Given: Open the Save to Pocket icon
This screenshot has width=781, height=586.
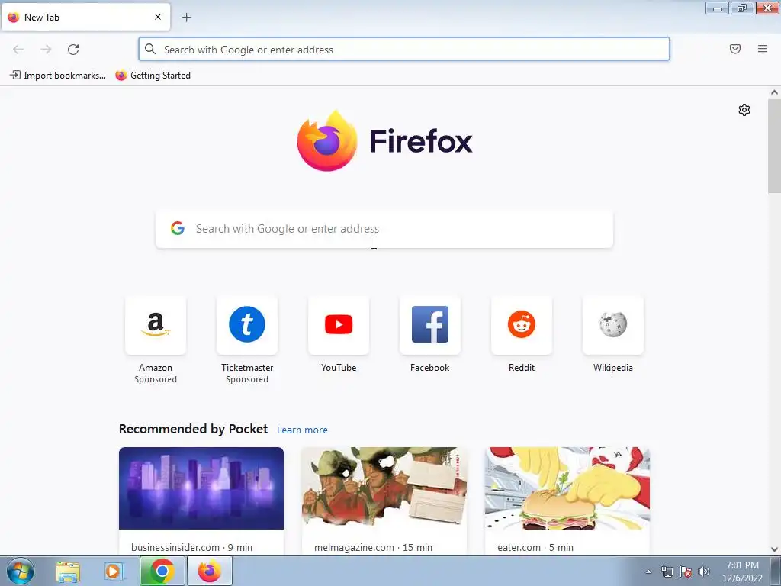Looking at the screenshot, I should coord(735,49).
